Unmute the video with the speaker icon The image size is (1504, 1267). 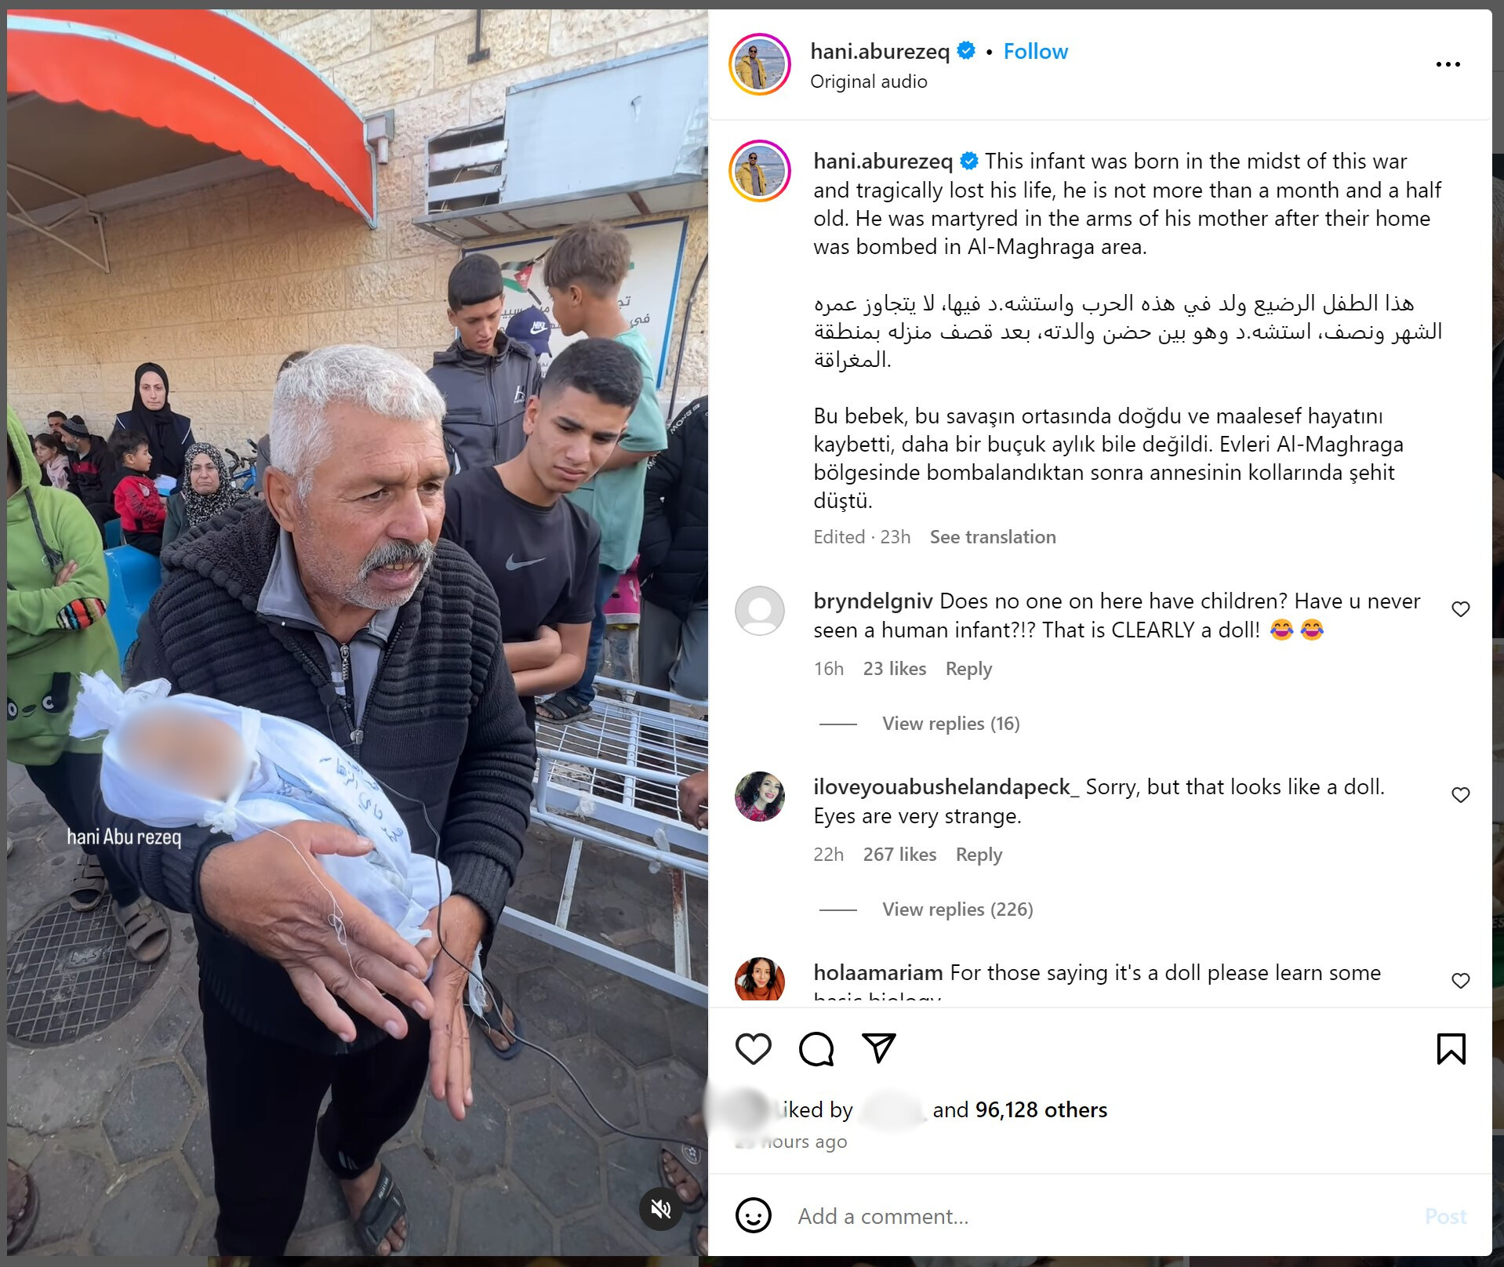661,1208
